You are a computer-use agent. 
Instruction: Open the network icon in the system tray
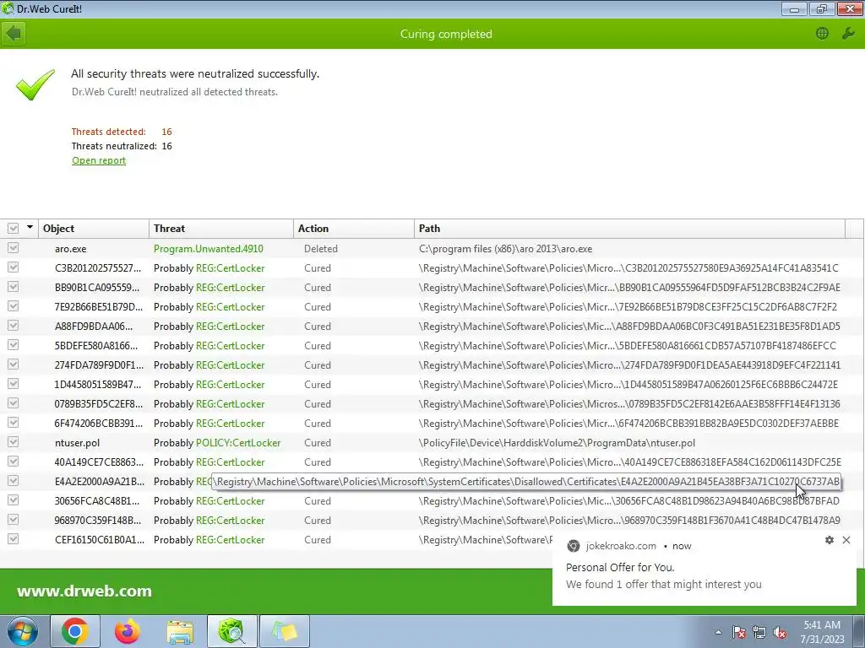[x=759, y=632]
